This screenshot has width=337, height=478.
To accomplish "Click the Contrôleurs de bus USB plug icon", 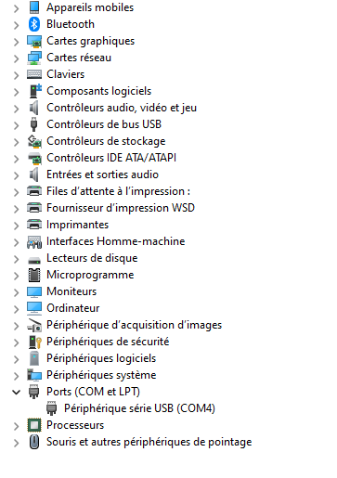I will tap(34, 124).
